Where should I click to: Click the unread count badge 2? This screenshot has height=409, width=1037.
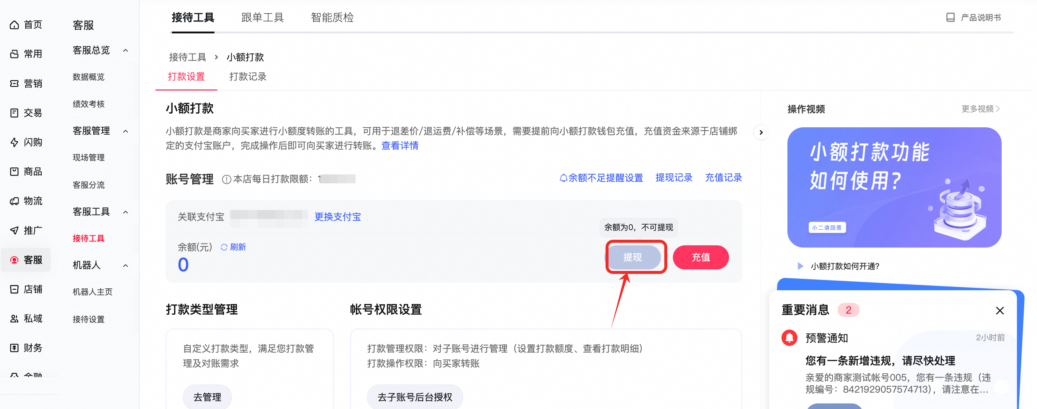point(848,310)
